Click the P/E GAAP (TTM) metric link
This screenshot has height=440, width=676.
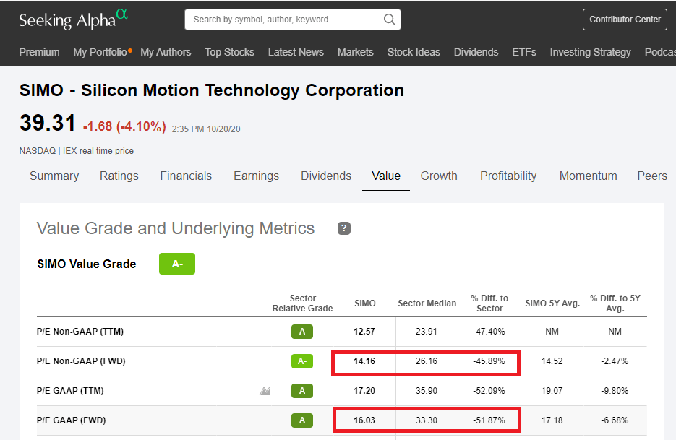(x=70, y=391)
